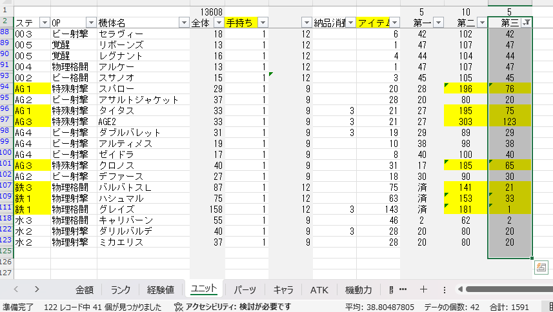Click the 平均 38.80487805 status value

pyautogui.click(x=379, y=307)
